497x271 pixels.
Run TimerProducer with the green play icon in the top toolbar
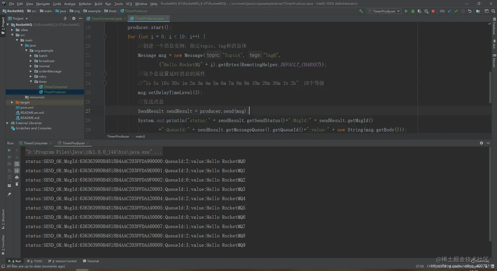pyautogui.click(x=406, y=11)
